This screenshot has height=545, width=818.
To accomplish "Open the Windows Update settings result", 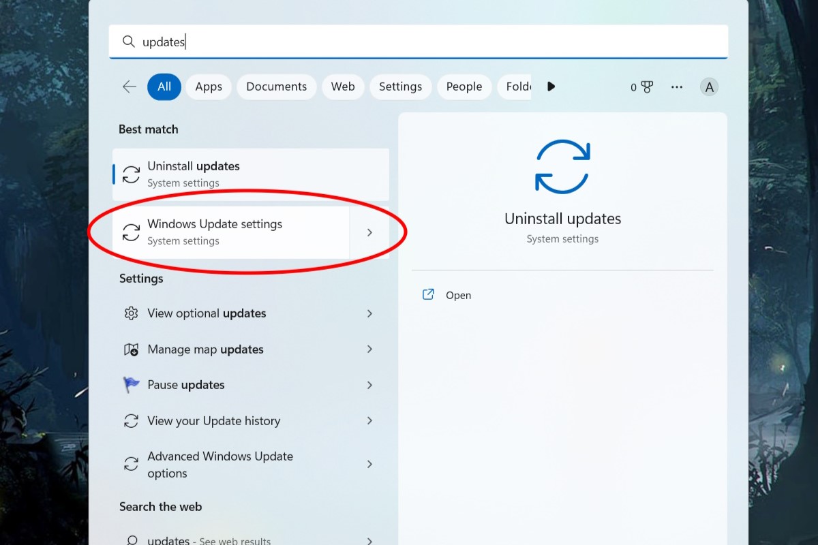I will [230, 232].
